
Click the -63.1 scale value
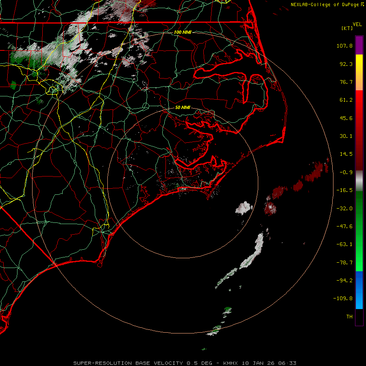344,244
